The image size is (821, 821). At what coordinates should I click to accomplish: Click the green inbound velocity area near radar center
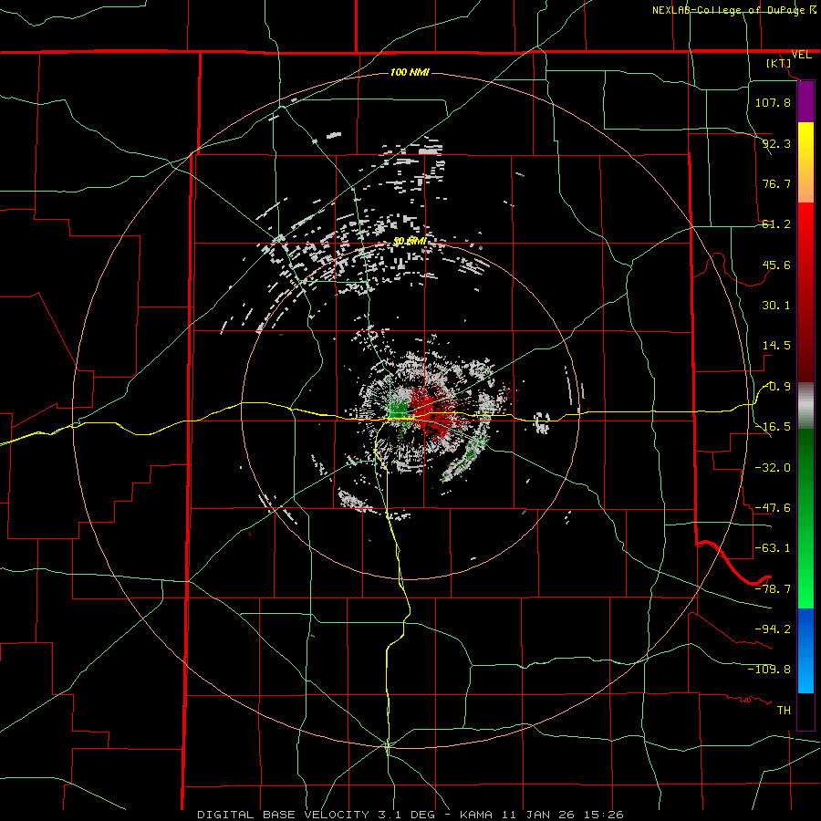pos(400,408)
